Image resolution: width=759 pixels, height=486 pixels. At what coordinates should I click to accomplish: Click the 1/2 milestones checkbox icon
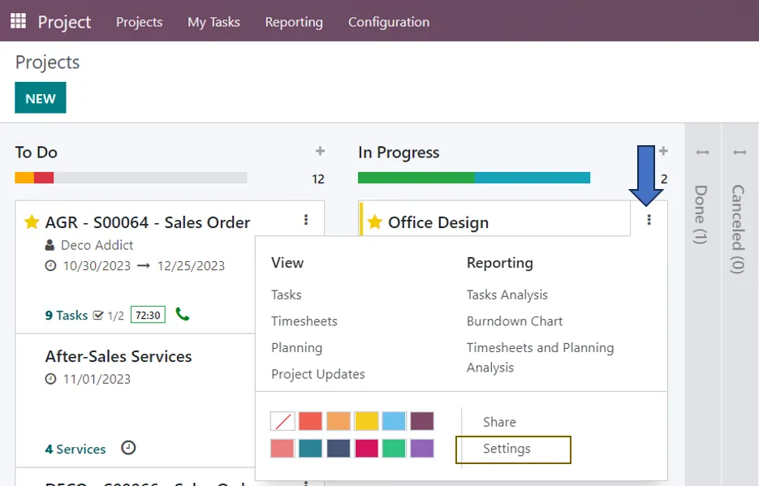(98, 316)
